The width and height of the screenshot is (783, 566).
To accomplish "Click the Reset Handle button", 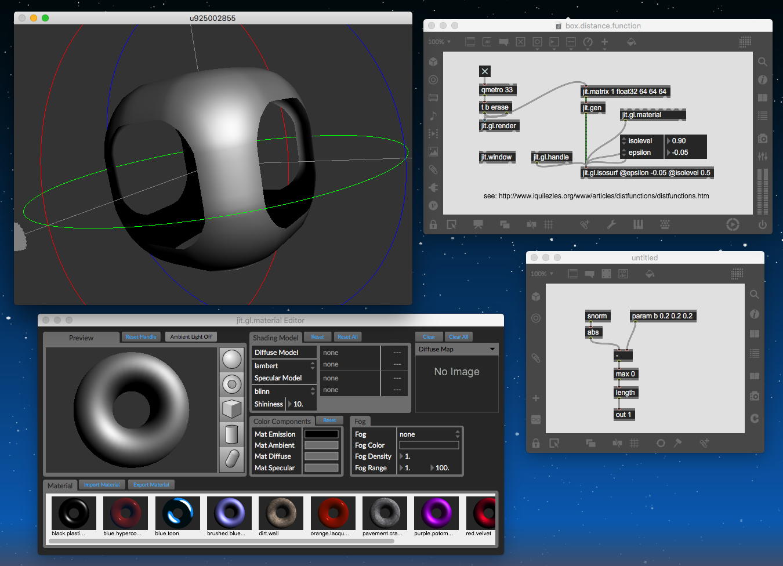I will tap(140, 337).
